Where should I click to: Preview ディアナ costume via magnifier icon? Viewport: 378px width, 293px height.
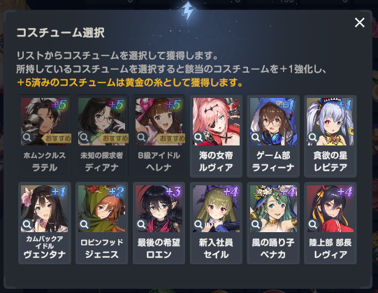point(85,137)
